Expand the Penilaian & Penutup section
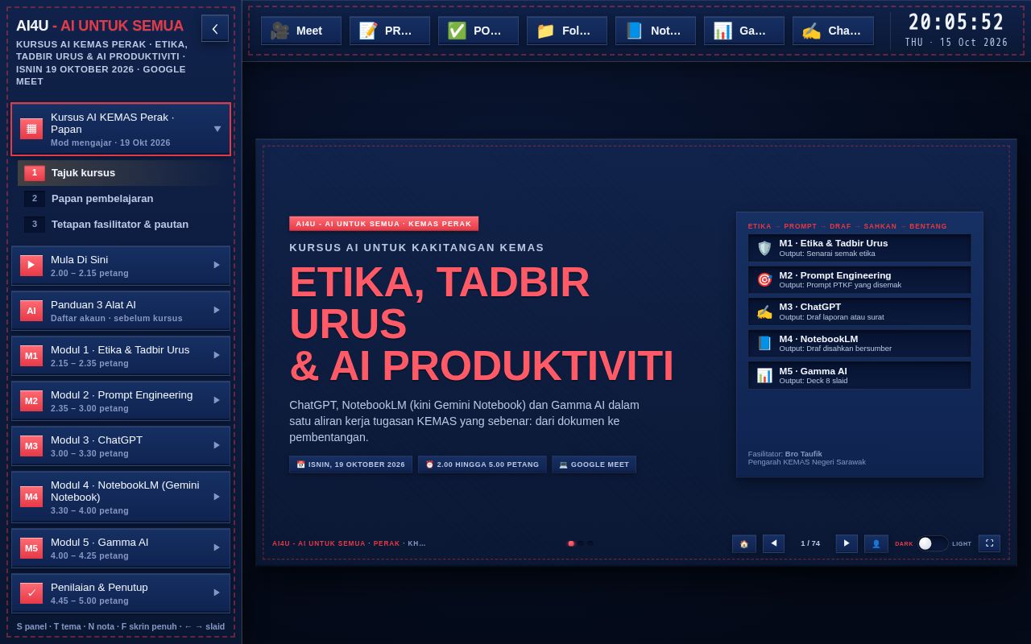The height and width of the screenshot is (644, 1031). [x=121, y=592]
